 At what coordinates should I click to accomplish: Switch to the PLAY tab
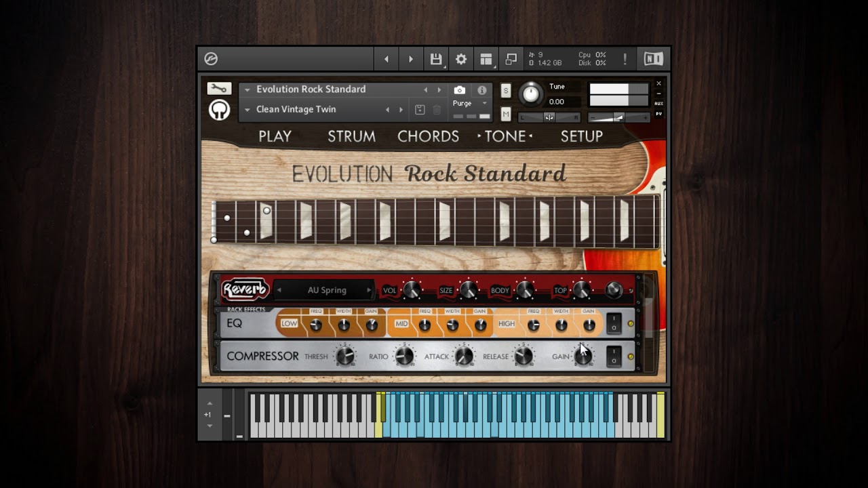275,136
